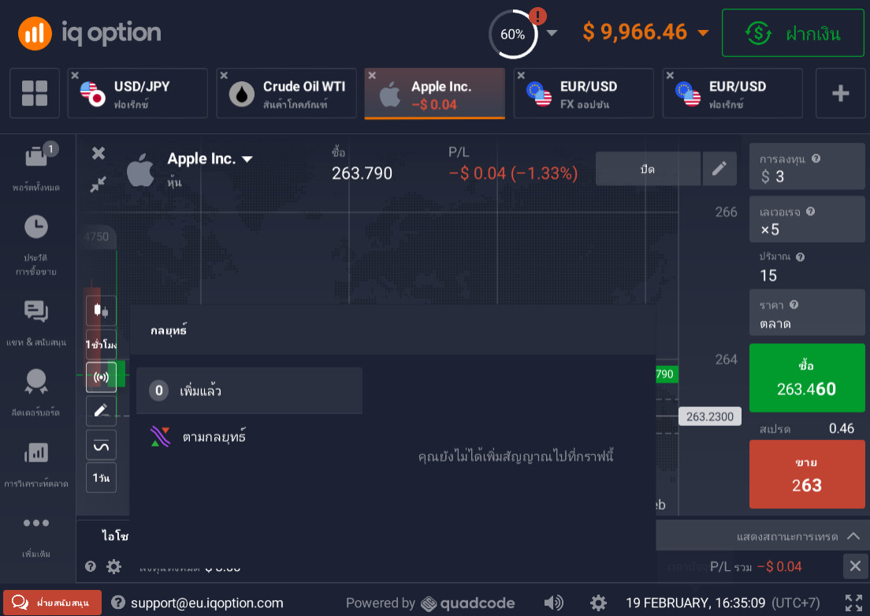Select the added strategies item
This screenshot has height=616, width=870.
(249, 390)
